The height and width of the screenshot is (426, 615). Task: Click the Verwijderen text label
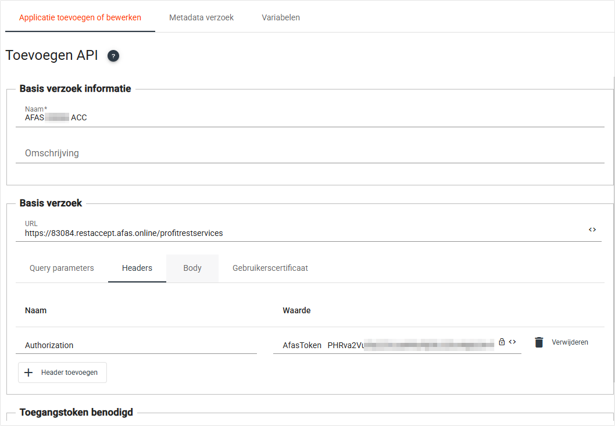570,342
